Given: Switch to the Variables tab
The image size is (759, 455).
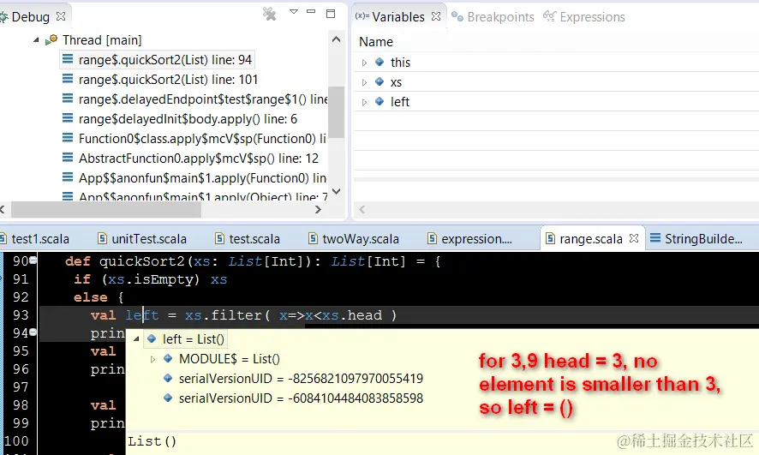Looking at the screenshot, I should click(x=397, y=17).
